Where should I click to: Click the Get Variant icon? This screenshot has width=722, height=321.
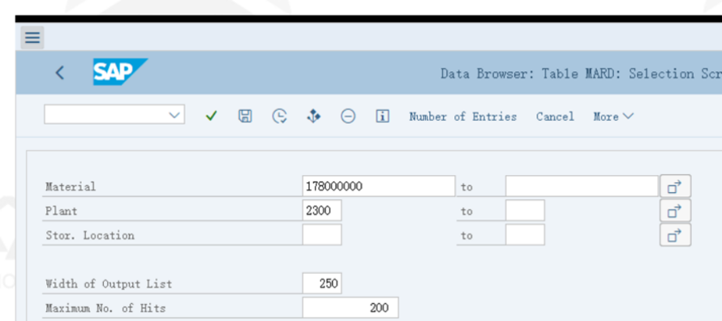(314, 117)
